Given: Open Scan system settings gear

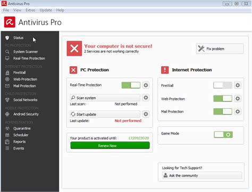Looking at the screenshot, I should (146, 98).
